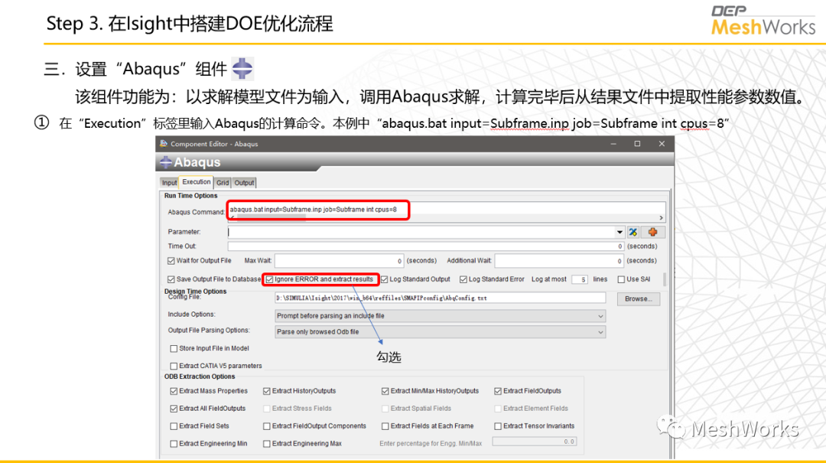The height and width of the screenshot is (463, 826).
Task: Toggle Extract All FieldOutputs checkbox
Action: 174,409
